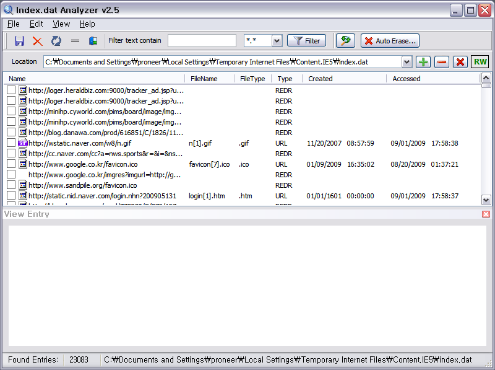Screen dimensions: 495x370
Task: Apply the Filter button
Action: (306, 40)
